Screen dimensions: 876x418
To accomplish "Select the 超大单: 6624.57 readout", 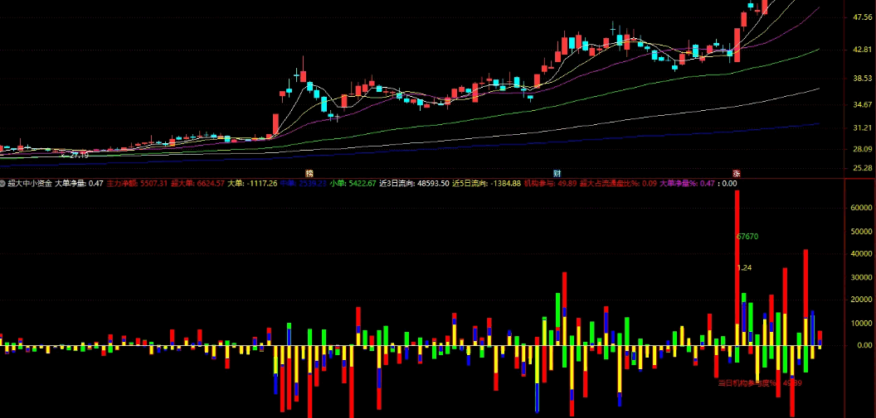I will (x=197, y=184).
